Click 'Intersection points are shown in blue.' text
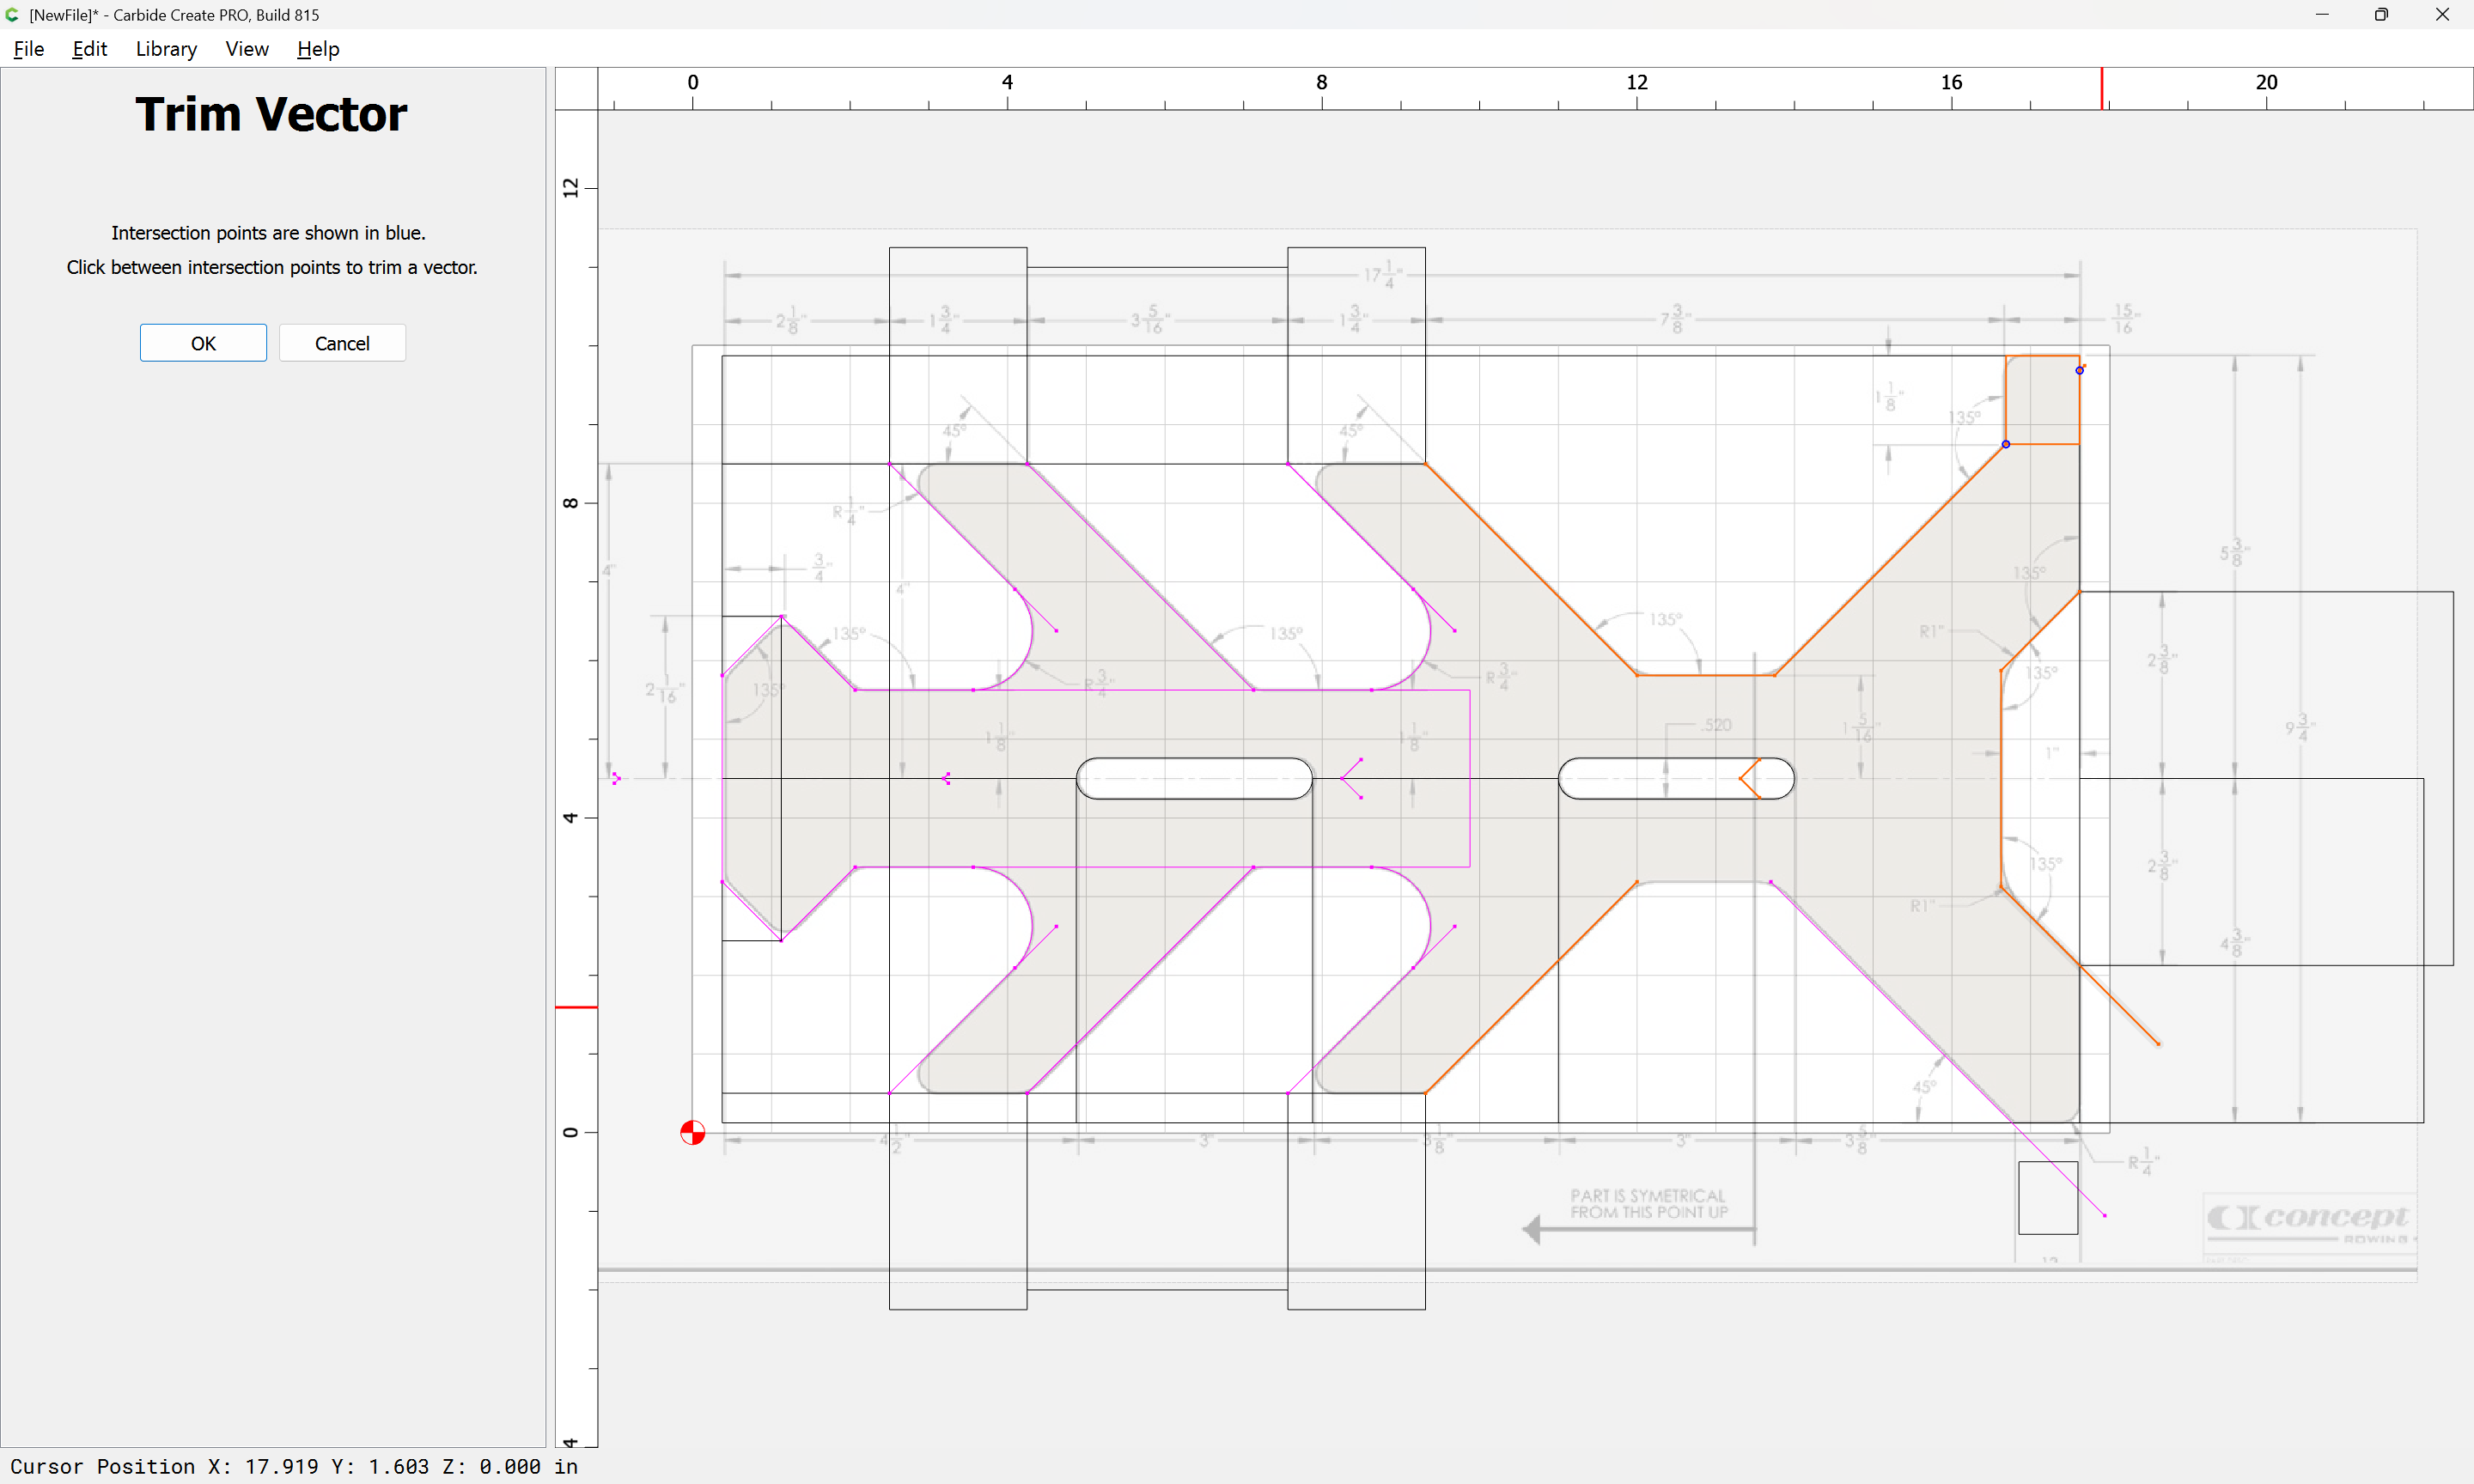 pyautogui.click(x=268, y=233)
